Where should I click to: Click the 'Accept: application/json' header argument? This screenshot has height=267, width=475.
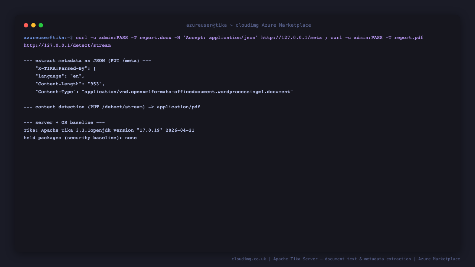click(220, 37)
